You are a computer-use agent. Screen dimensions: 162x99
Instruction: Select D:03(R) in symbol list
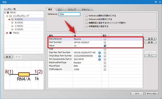pyautogui.click(x=19, y=30)
